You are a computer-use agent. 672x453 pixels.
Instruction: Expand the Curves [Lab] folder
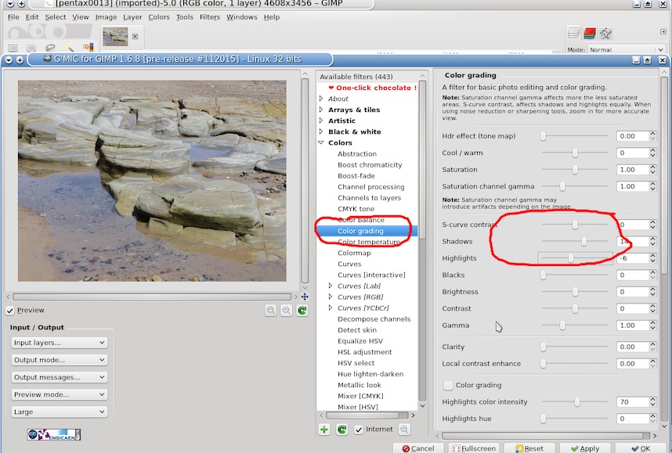[330, 286]
